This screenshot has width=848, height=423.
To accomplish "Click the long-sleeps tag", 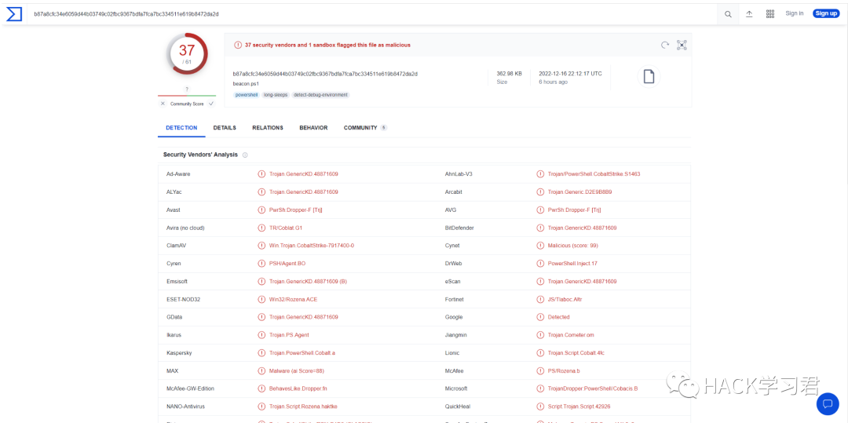I will click(x=276, y=94).
